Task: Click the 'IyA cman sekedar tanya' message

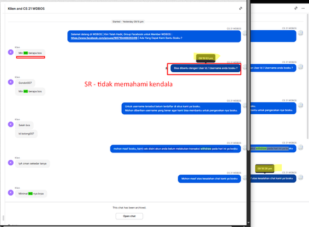Action: tap(32, 163)
